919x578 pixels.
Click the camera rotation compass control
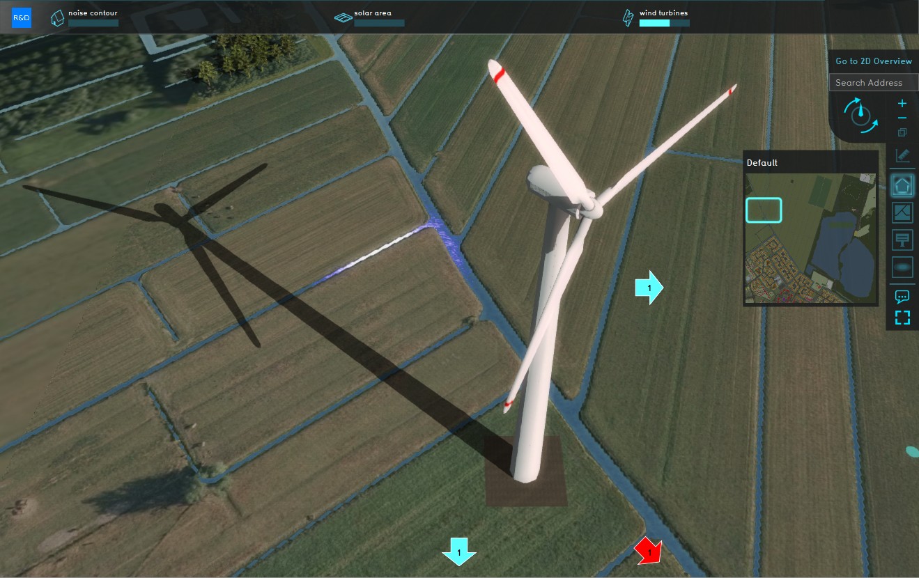coord(860,115)
